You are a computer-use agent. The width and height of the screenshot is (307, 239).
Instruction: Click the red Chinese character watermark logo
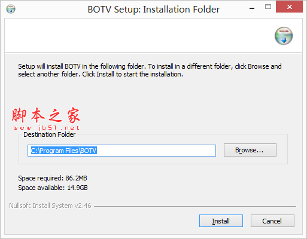click(45, 115)
